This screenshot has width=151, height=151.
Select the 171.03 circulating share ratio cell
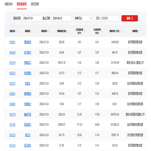(x=79, y=125)
